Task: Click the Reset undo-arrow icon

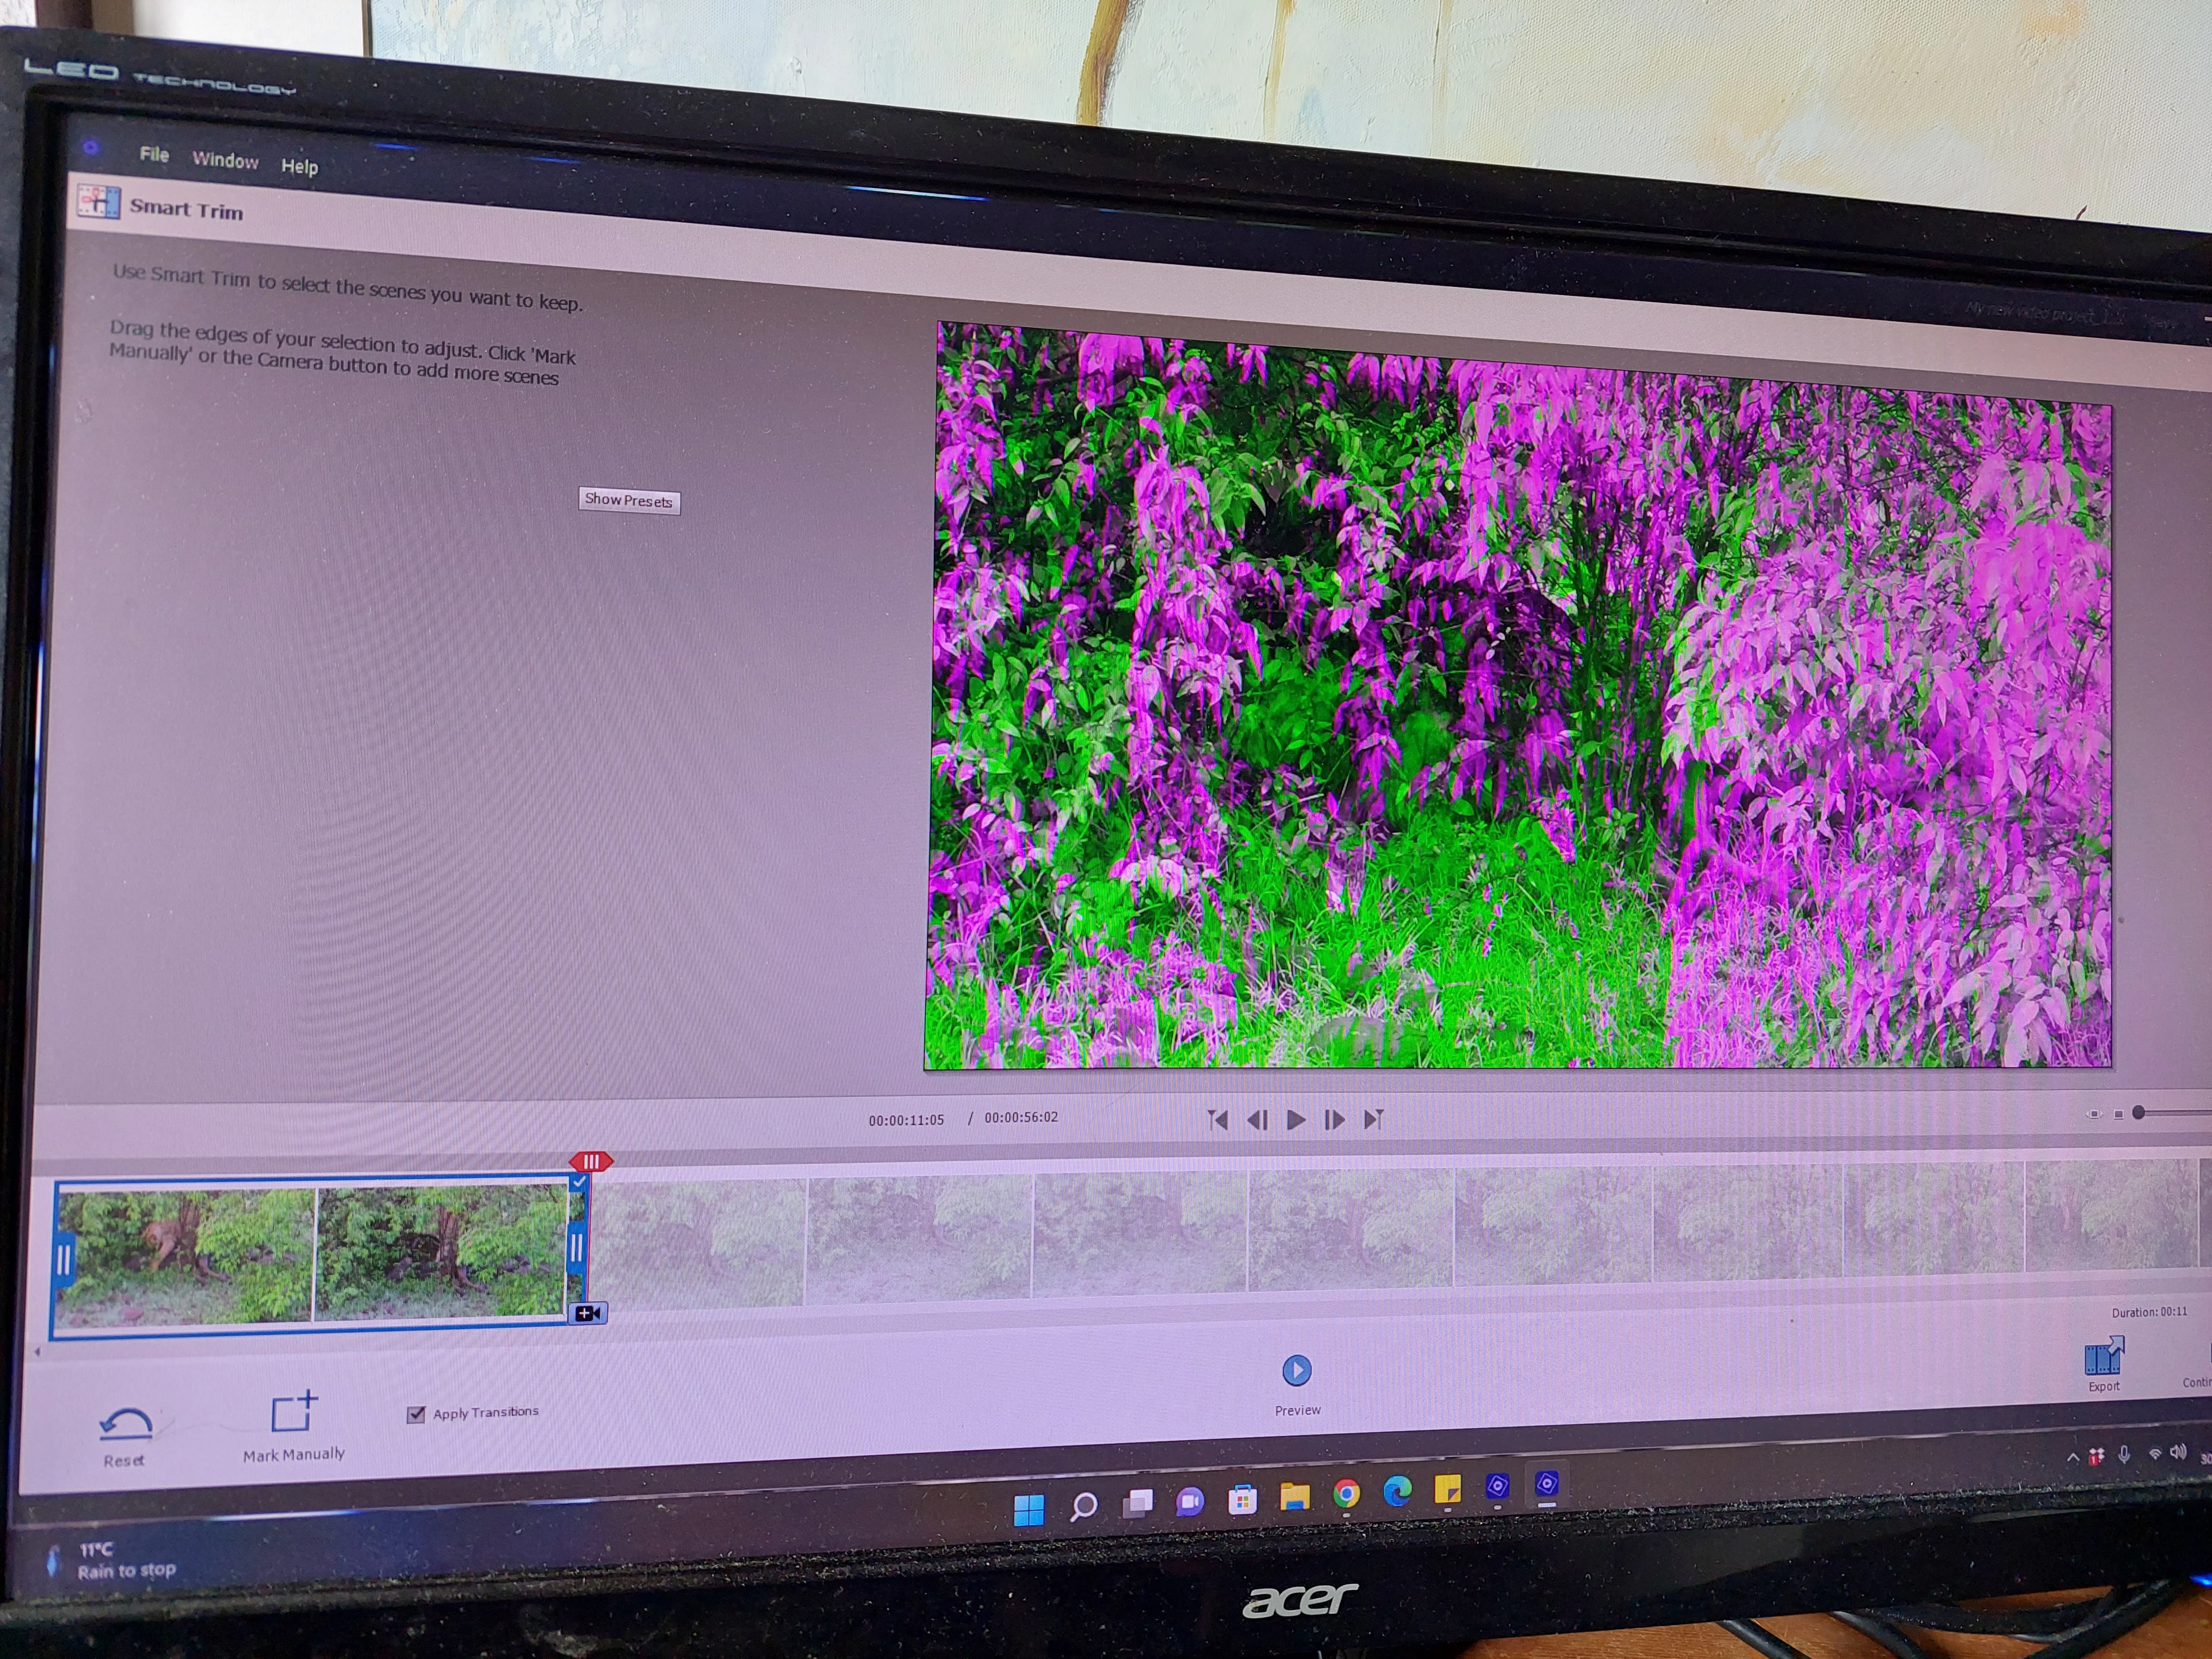Action: pos(126,1425)
